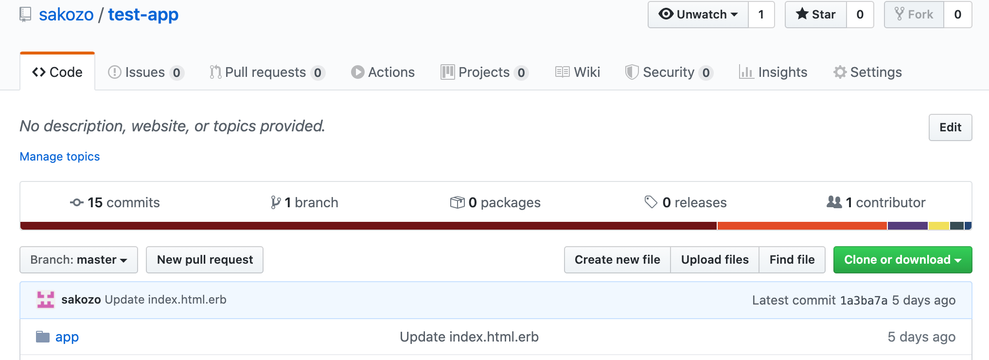Image resolution: width=989 pixels, height=360 pixels.
Task: Click the Edit description button
Action: [950, 127]
